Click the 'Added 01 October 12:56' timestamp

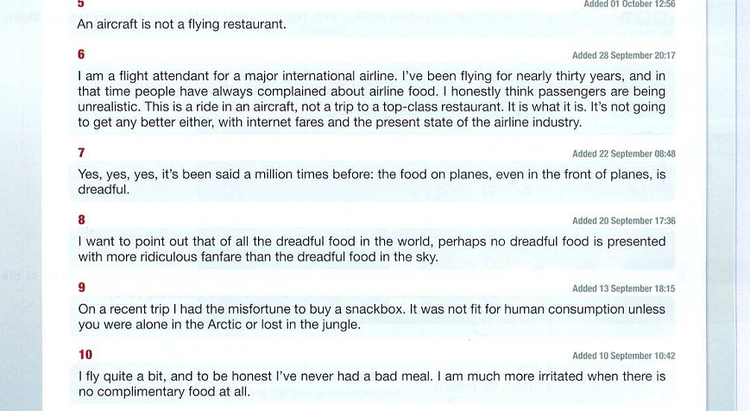point(629,4)
